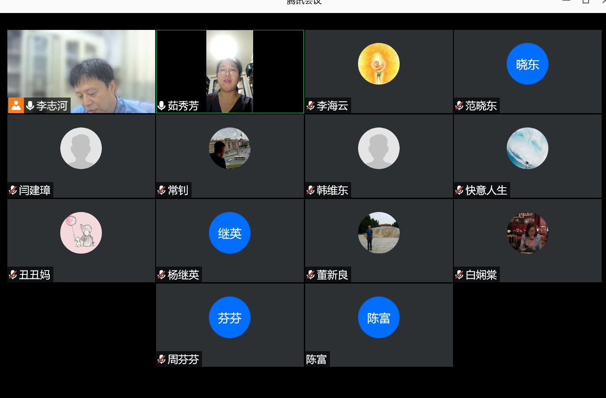Image resolution: width=606 pixels, height=398 pixels.
Task: Click the 陈富 name label
Action: (x=316, y=359)
